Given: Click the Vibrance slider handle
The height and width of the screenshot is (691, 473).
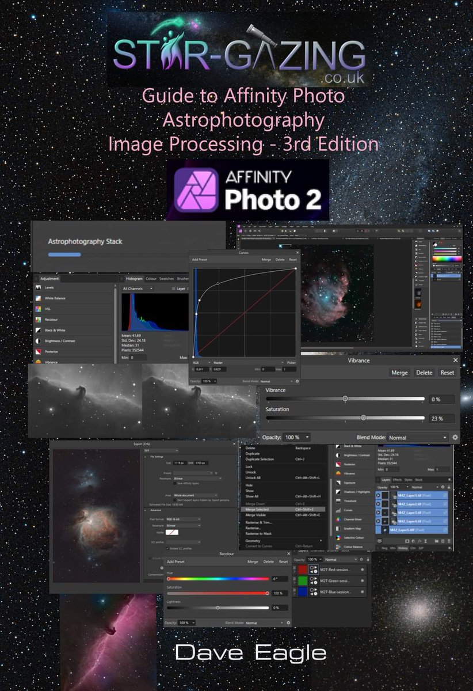Looking at the screenshot, I should pos(345,398).
